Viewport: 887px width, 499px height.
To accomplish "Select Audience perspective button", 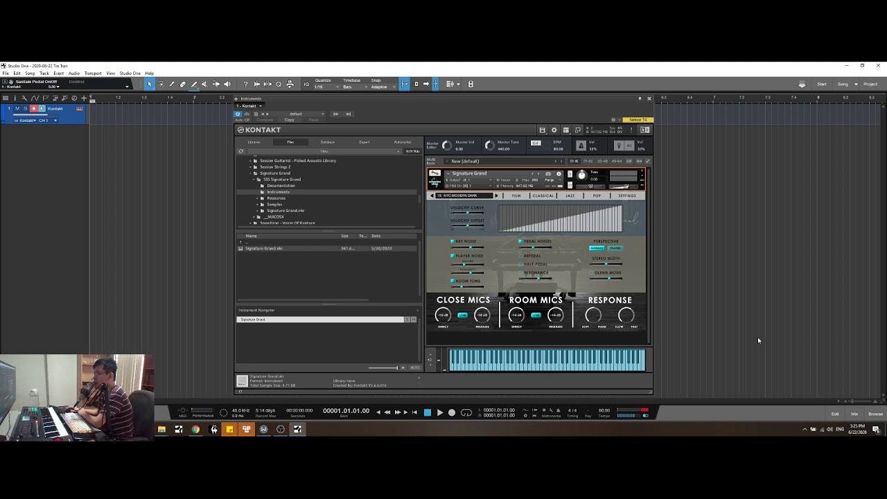I will 597,248.
